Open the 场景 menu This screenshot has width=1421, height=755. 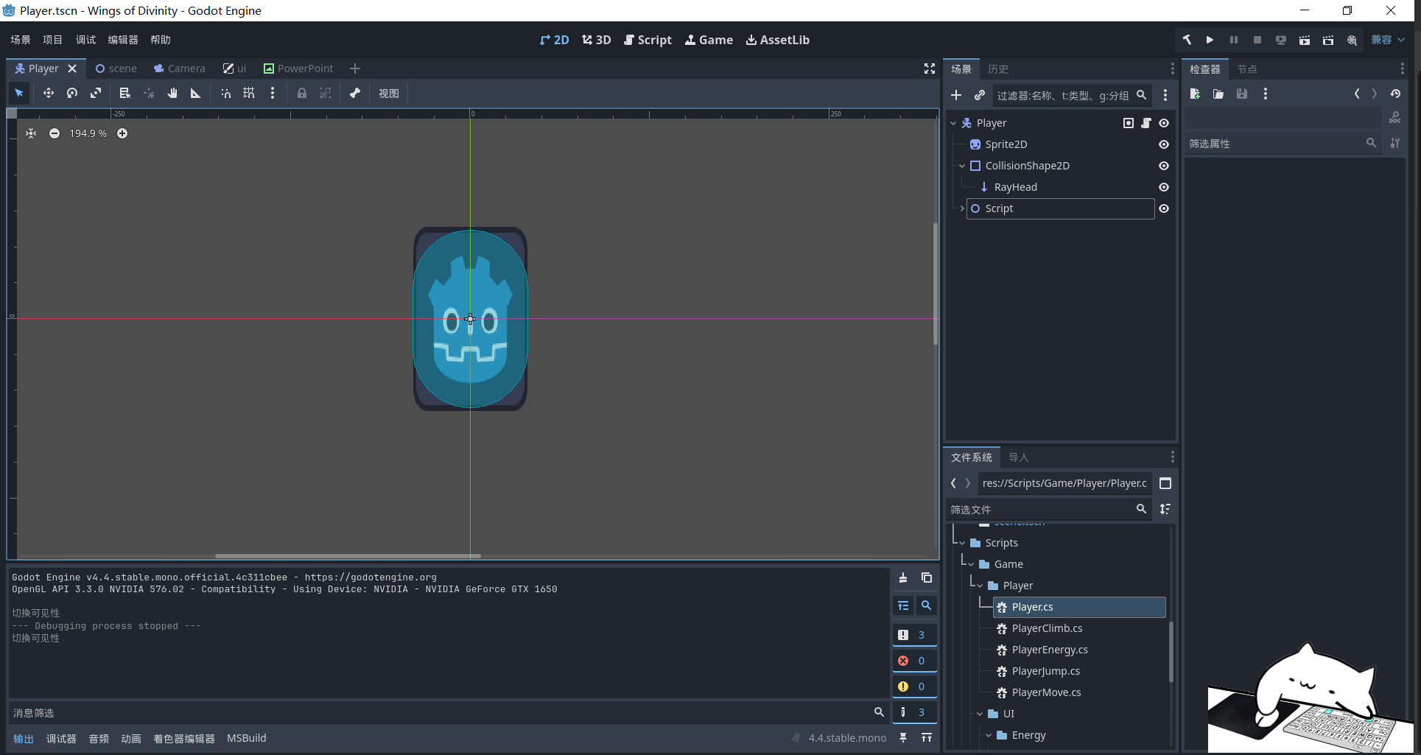pyautogui.click(x=21, y=40)
